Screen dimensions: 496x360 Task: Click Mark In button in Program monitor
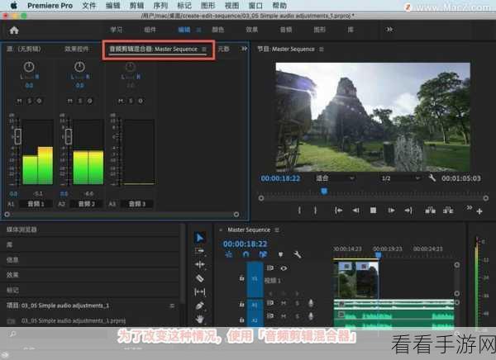coord(299,211)
